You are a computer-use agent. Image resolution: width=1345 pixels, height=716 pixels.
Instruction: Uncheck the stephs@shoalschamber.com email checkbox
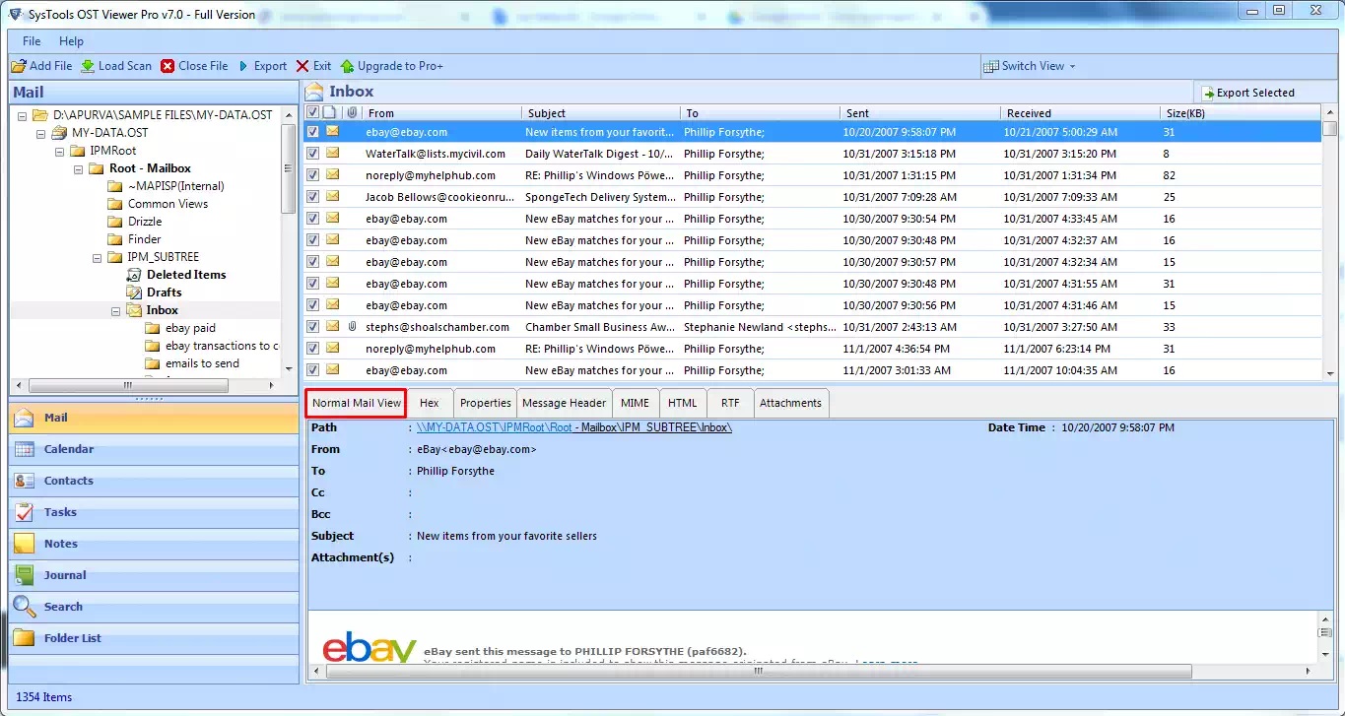click(312, 327)
